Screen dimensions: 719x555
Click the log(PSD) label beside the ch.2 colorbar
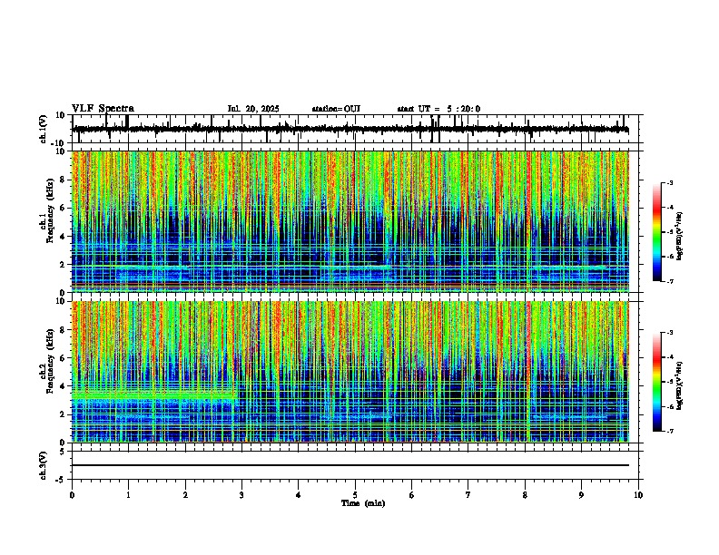tap(680, 385)
